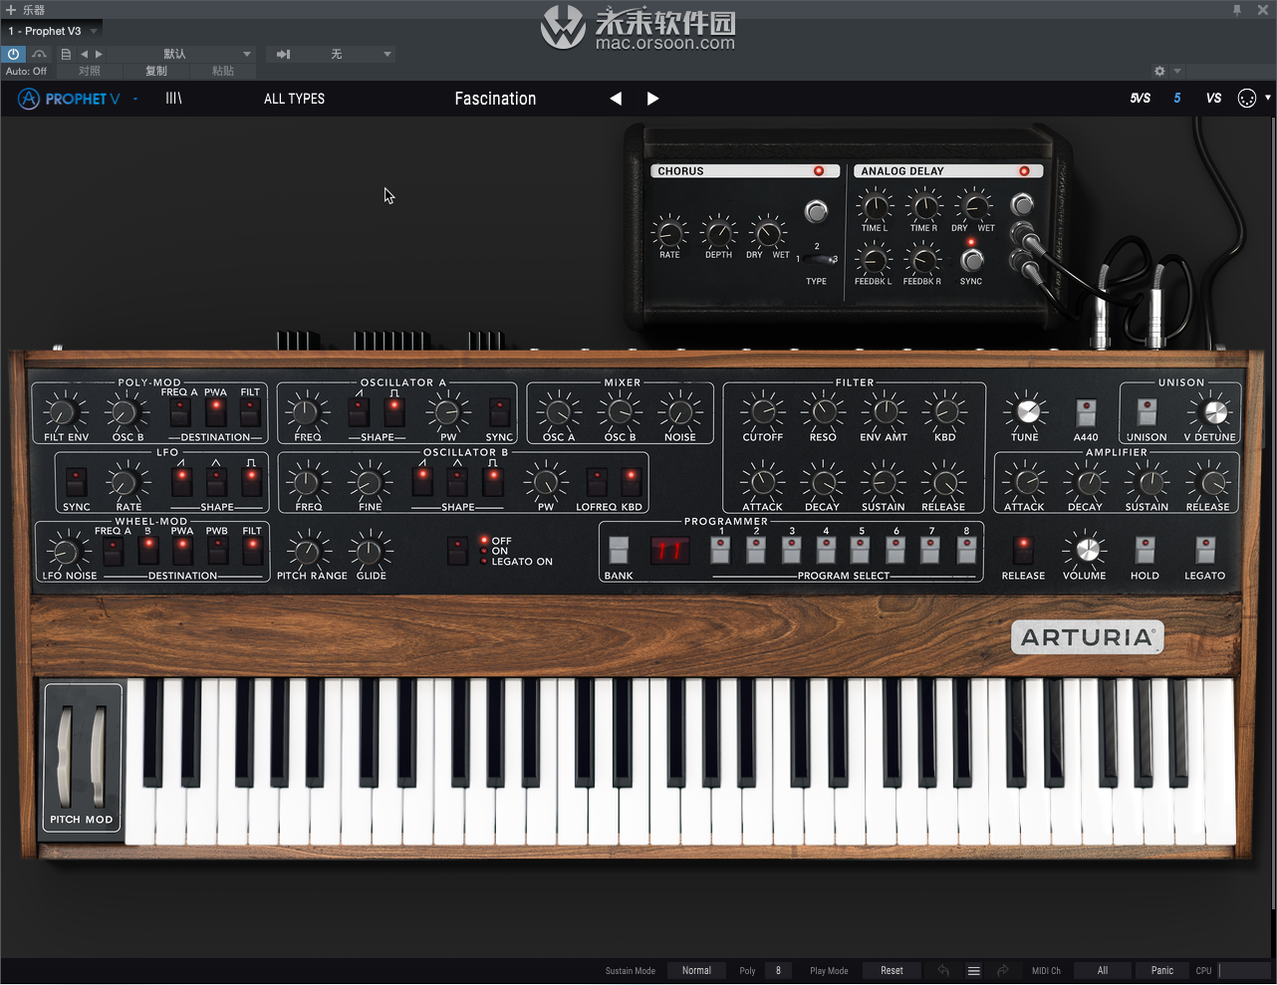Toggle the delay SYNC button
Viewport: 1277px width, 985px height.
point(972,260)
